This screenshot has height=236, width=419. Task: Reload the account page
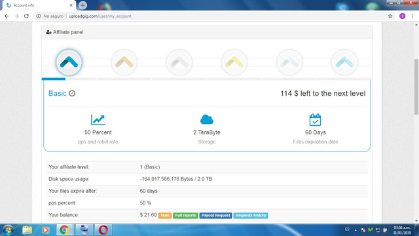[26, 16]
